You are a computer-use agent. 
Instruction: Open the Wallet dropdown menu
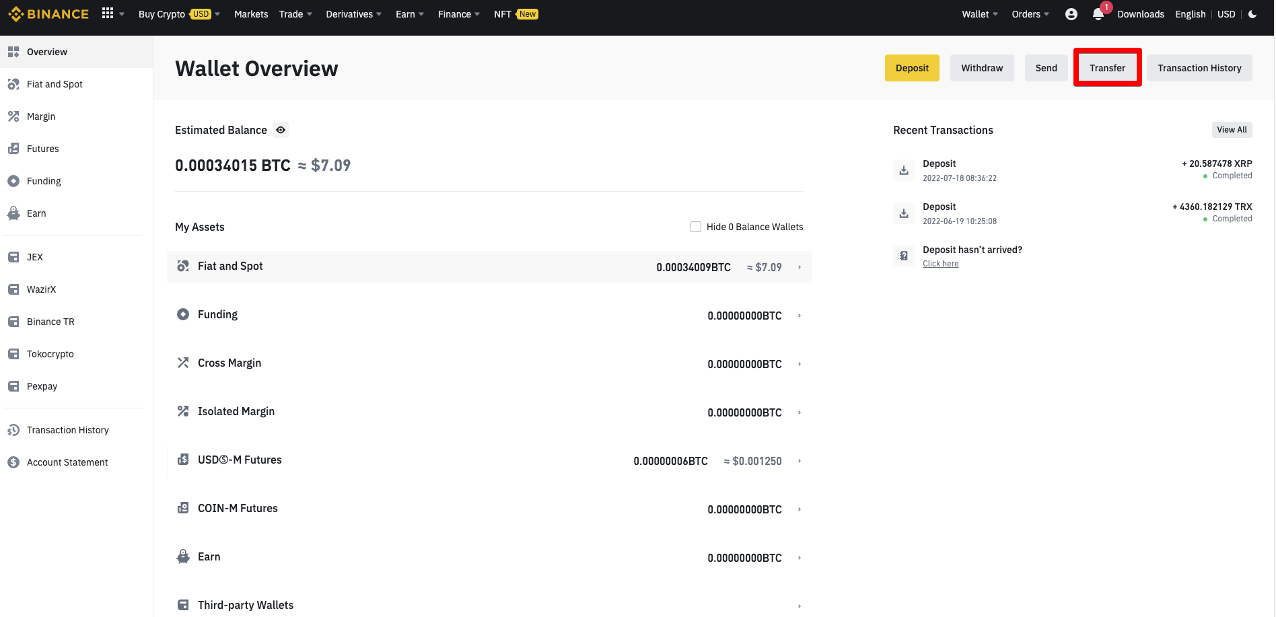(980, 14)
